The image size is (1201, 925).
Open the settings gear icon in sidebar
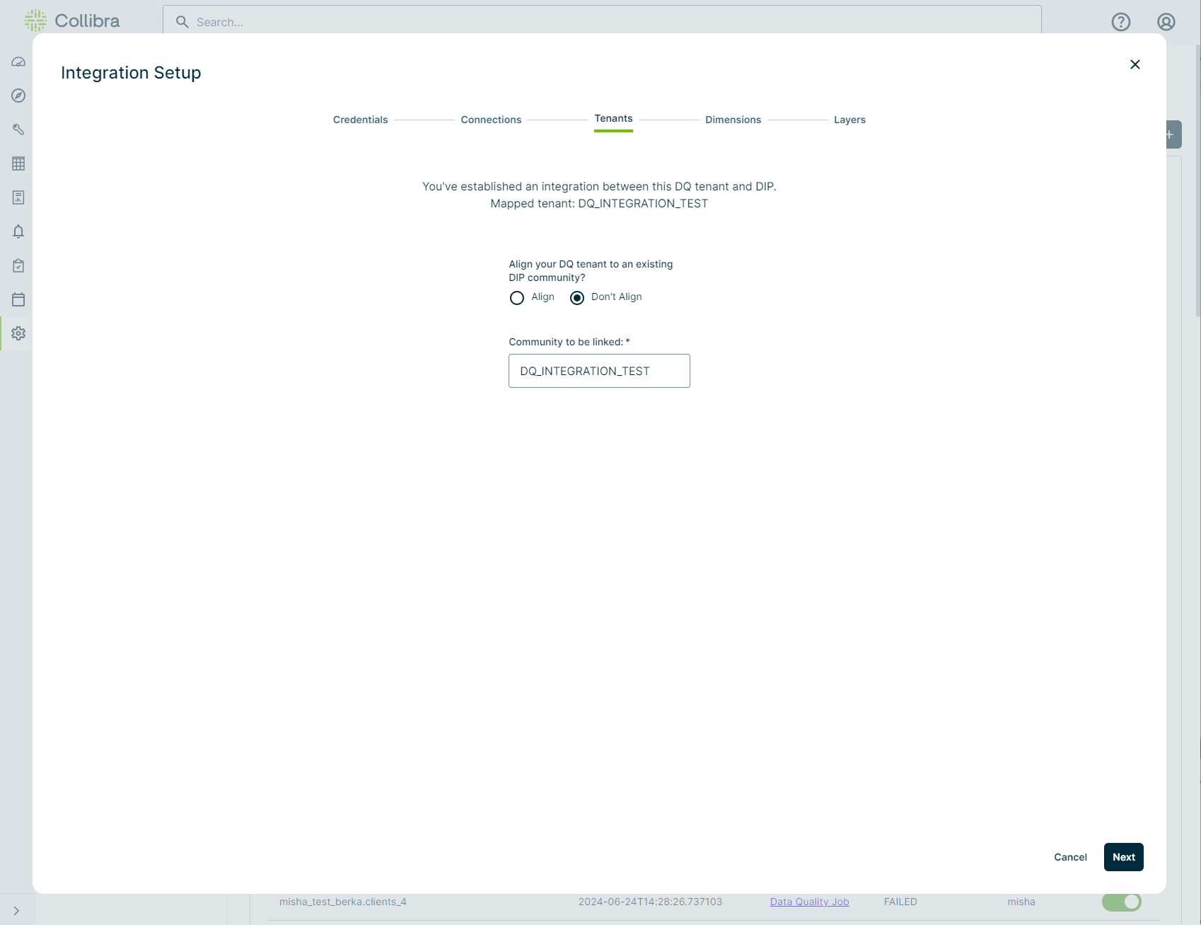[18, 333]
